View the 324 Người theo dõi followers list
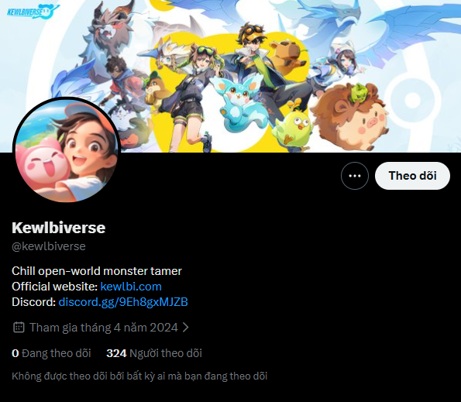The image size is (461, 402). [x=154, y=353]
